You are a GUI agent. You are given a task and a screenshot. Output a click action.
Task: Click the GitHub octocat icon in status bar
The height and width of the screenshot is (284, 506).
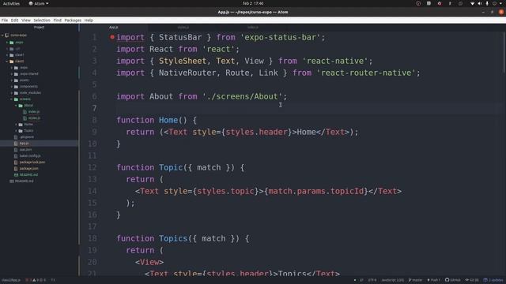[447, 280]
